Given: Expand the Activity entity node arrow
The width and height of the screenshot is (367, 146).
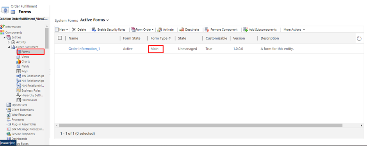Looking at the screenshot, I should 9,42.
